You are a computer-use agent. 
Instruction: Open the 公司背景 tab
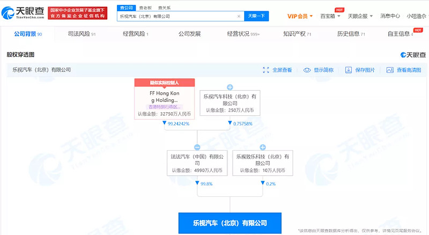click(x=28, y=34)
